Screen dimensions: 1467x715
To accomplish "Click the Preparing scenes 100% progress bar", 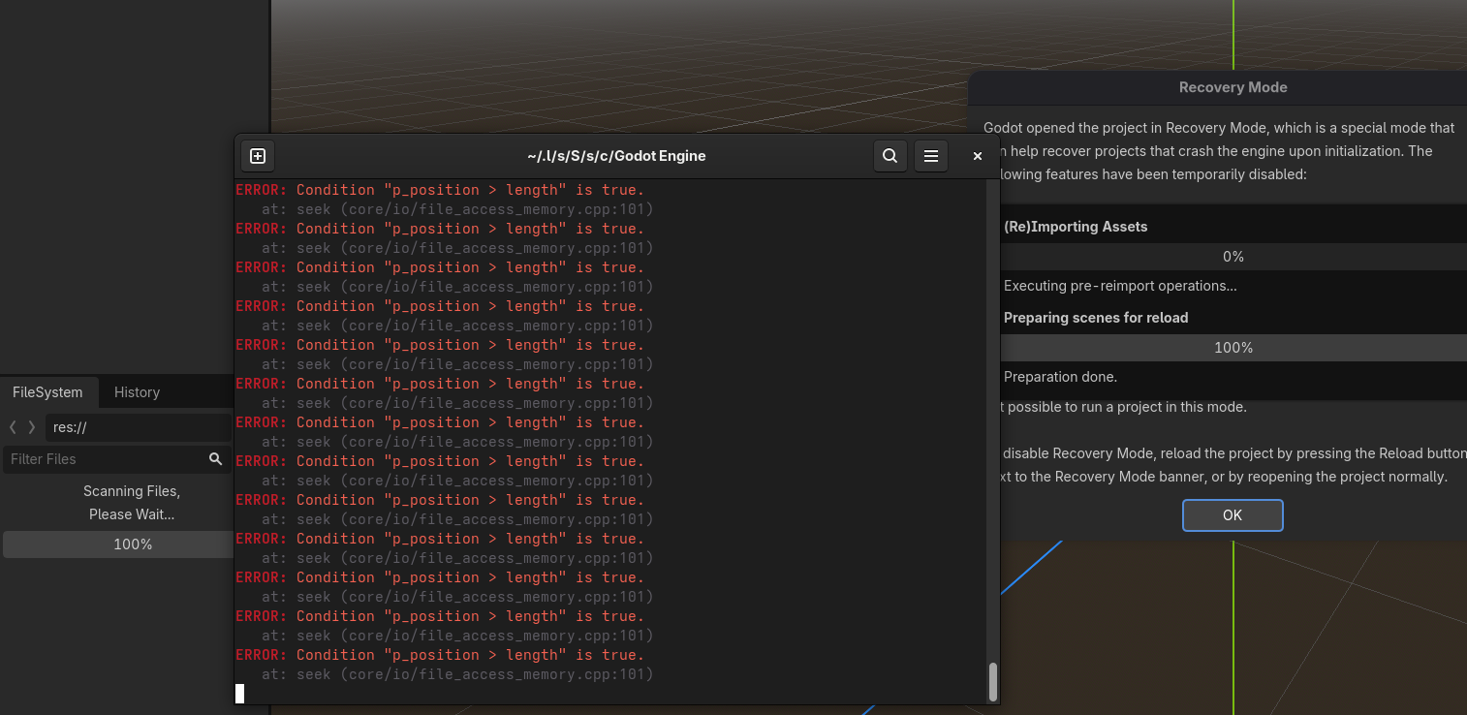I will click(1233, 348).
